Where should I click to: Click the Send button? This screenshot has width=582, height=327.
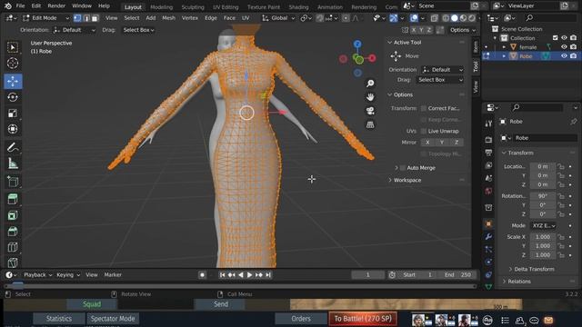(x=220, y=304)
